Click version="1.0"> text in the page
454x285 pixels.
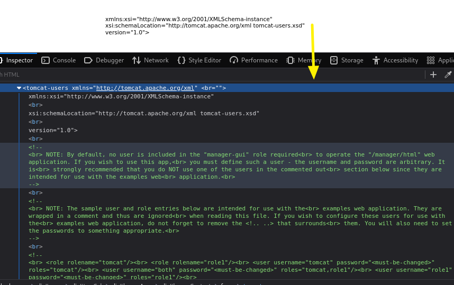coord(127,32)
